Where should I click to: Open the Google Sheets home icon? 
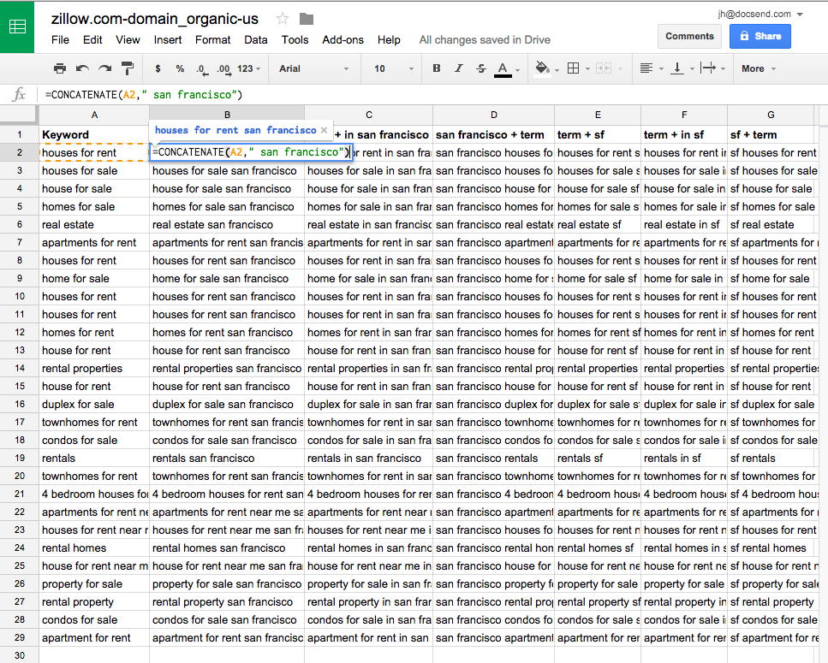[17, 27]
